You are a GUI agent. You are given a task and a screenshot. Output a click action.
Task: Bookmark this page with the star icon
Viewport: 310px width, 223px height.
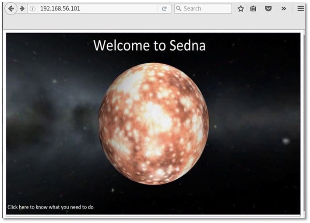240,9
